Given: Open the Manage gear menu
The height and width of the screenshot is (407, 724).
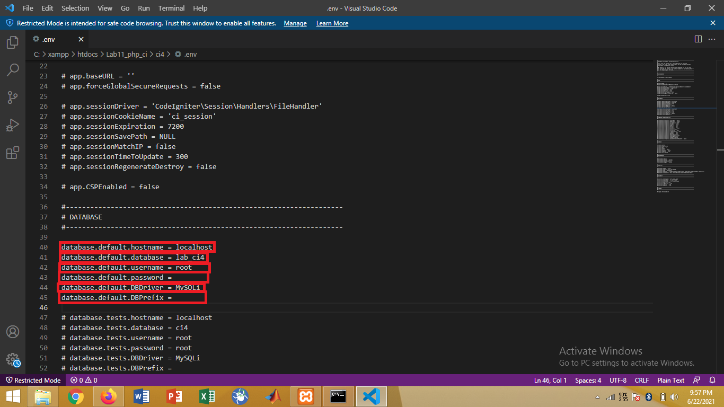Looking at the screenshot, I should click(x=13, y=359).
